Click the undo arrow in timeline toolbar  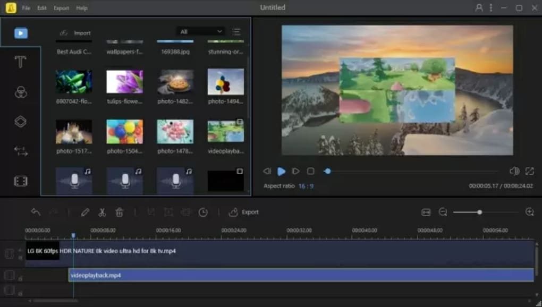point(36,212)
